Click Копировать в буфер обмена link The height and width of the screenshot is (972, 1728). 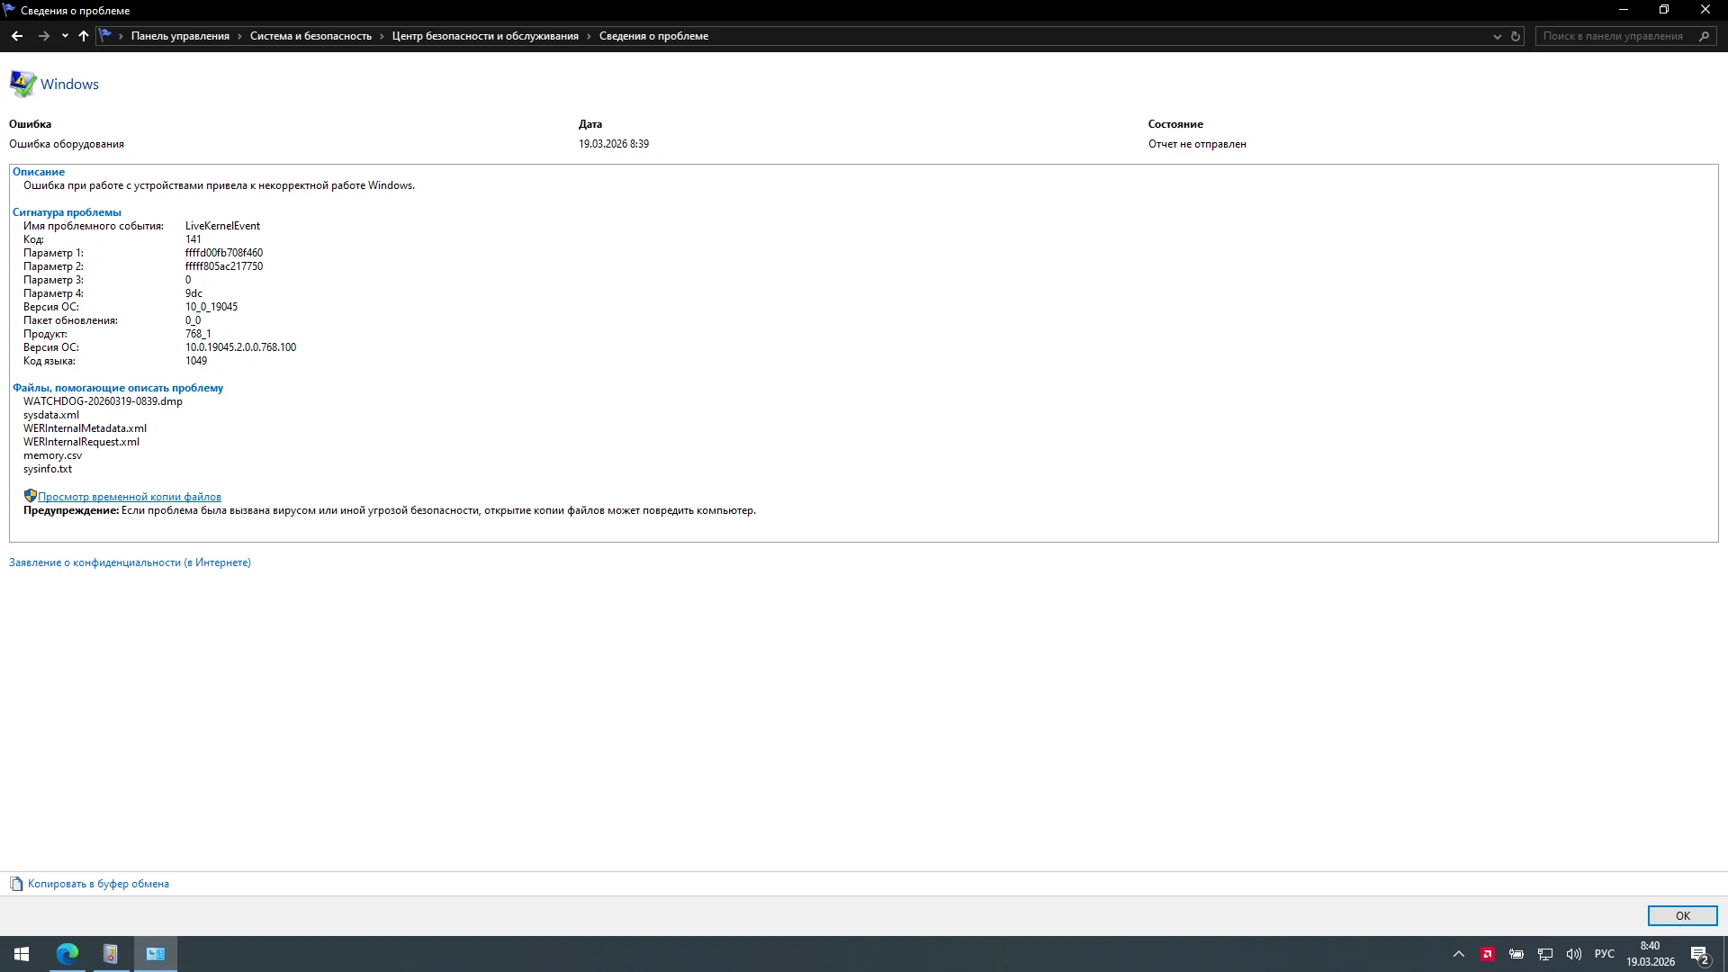pyautogui.click(x=97, y=884)
